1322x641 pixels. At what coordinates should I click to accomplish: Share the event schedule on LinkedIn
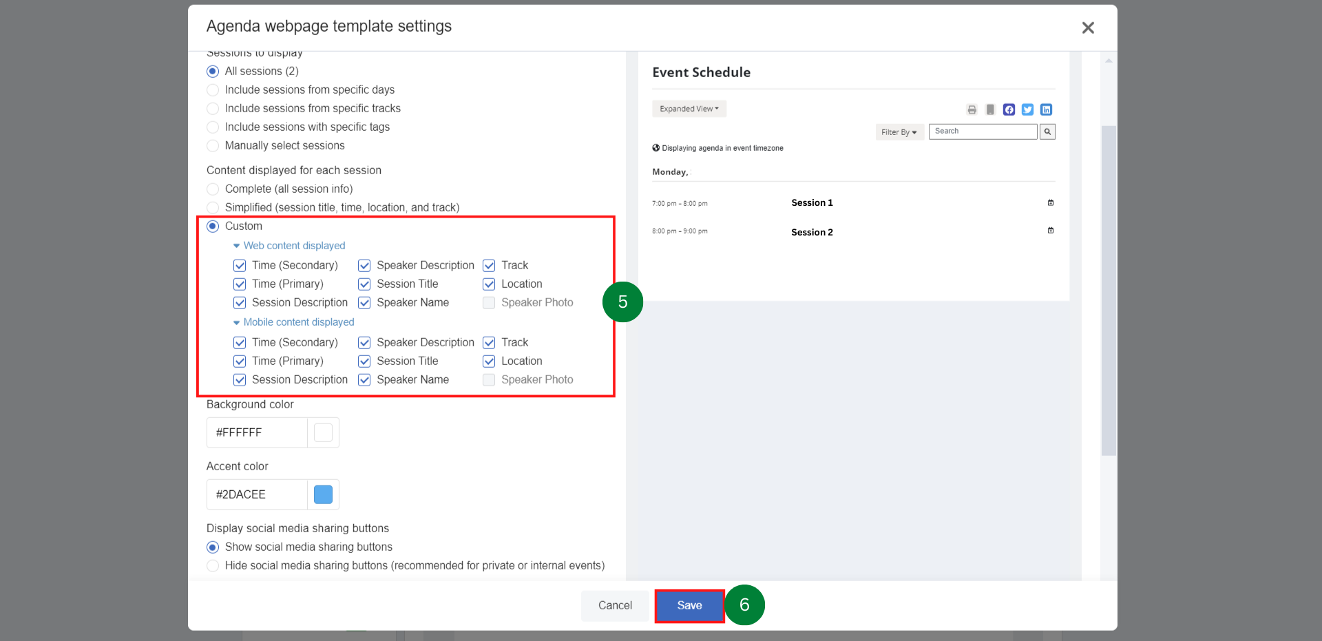click(x=1047, y=109)
